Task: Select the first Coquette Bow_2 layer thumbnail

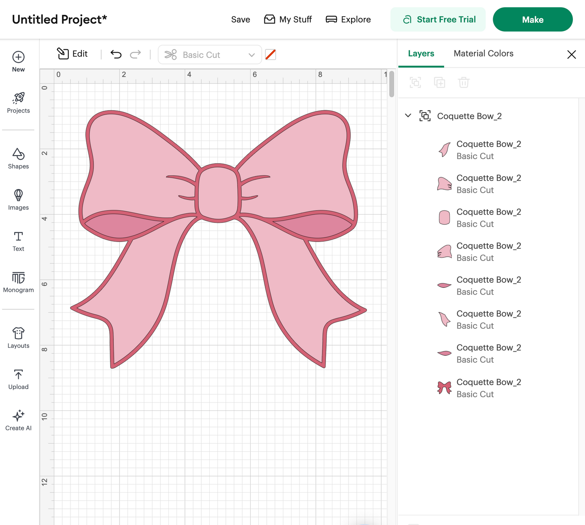Action: coord(445,150)
